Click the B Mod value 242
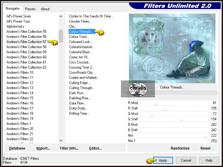223x167 pixels. click(214, 125)
